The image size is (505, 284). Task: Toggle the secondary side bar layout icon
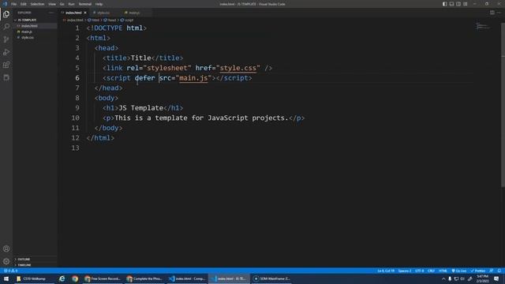tap(458, 4)
